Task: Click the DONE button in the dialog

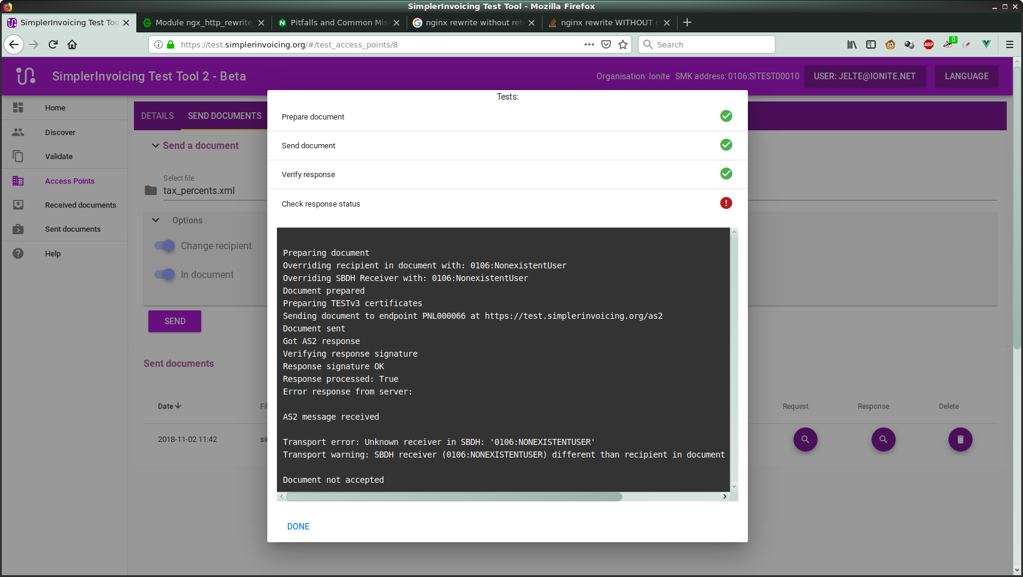Action: [x=298, y=527]
